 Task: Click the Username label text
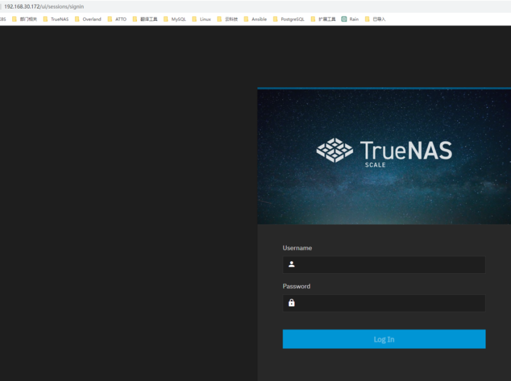(x=297, y=248)
